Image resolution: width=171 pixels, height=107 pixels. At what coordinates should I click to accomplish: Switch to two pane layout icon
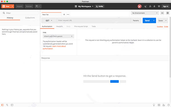point(159,105)
